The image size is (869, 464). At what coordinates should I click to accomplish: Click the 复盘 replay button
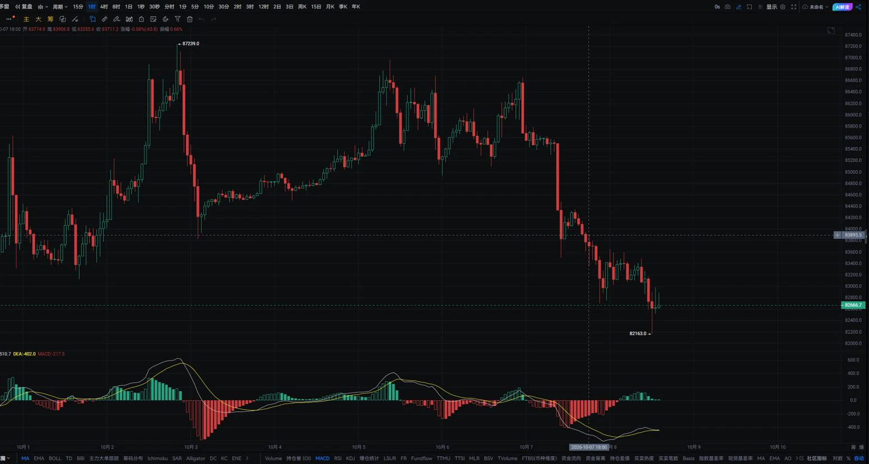(x=24, y=7)
